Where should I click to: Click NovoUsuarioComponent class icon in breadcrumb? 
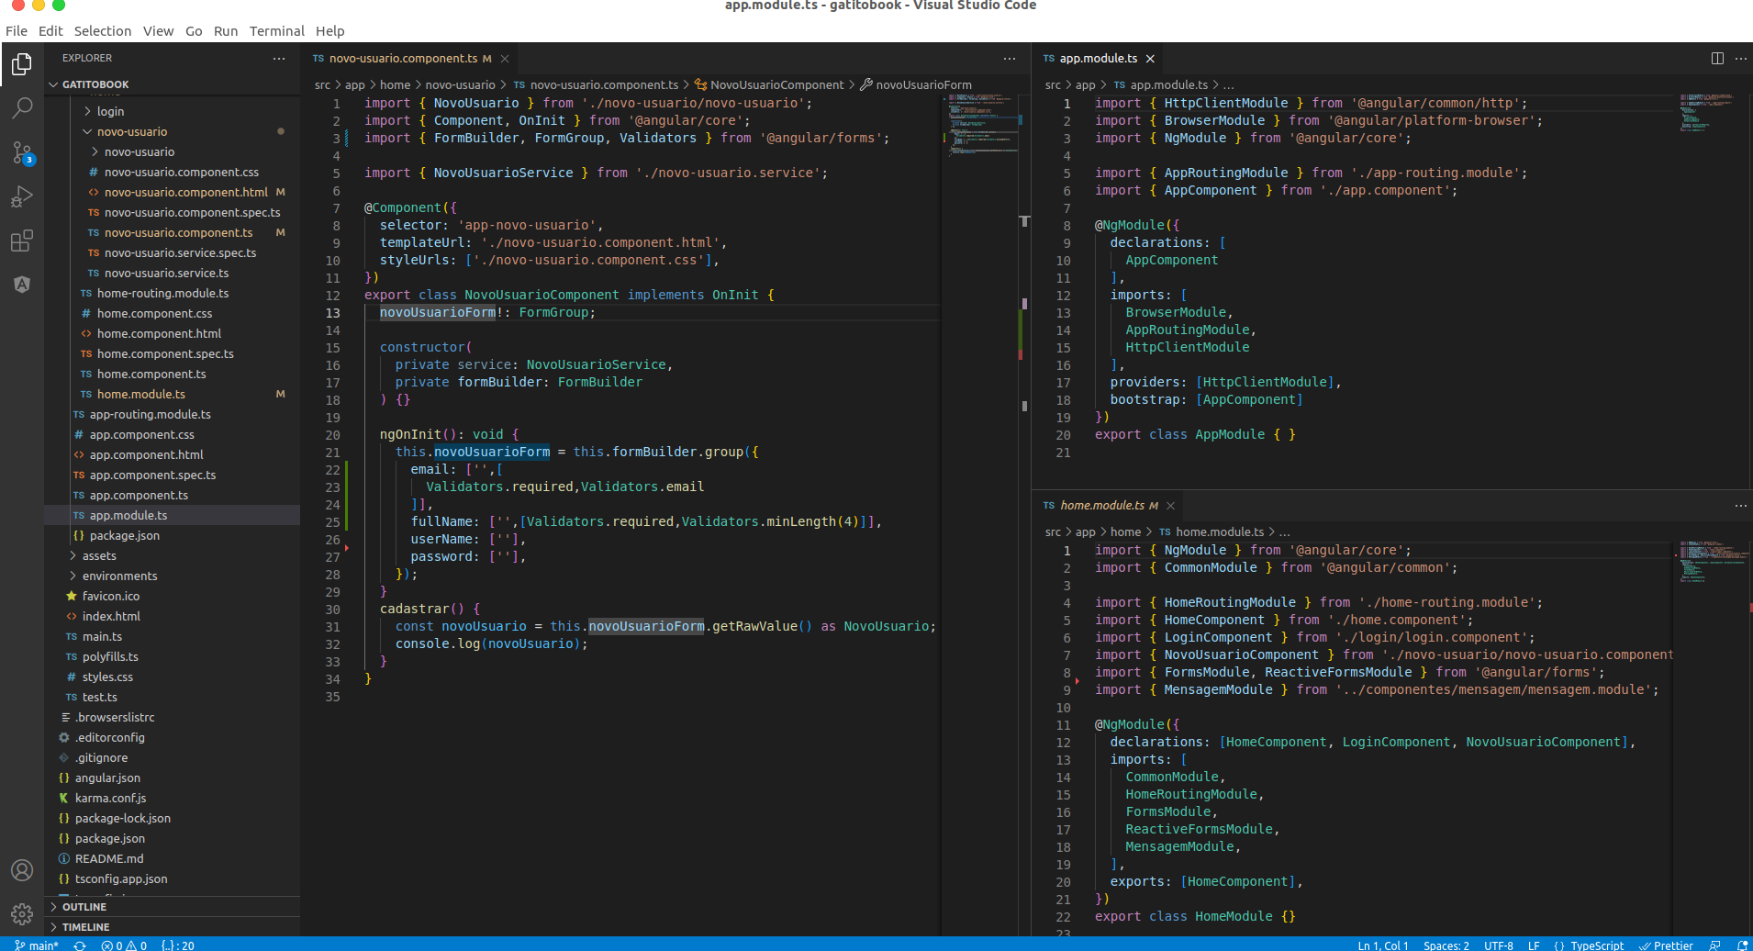(x=701, y=84)
